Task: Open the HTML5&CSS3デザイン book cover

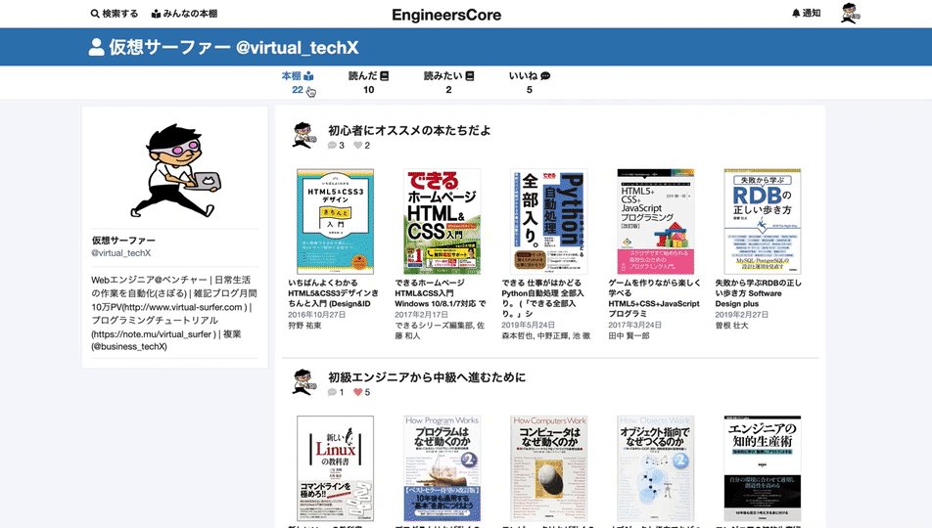Action: 335,222
